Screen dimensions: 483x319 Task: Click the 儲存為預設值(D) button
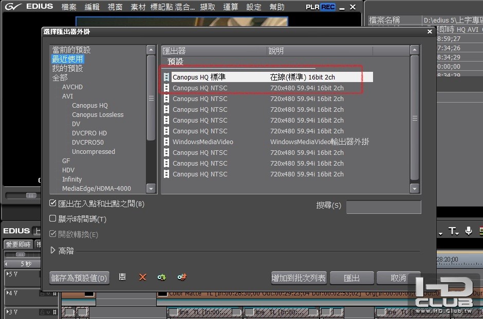79,278
